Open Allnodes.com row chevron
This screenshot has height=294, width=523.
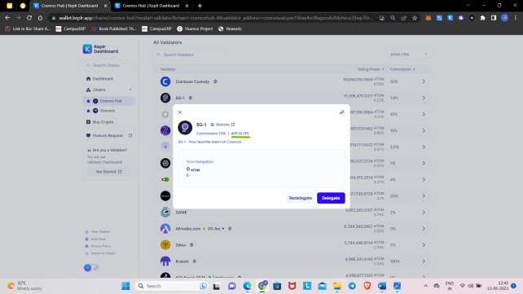click(x=424, y=229)
